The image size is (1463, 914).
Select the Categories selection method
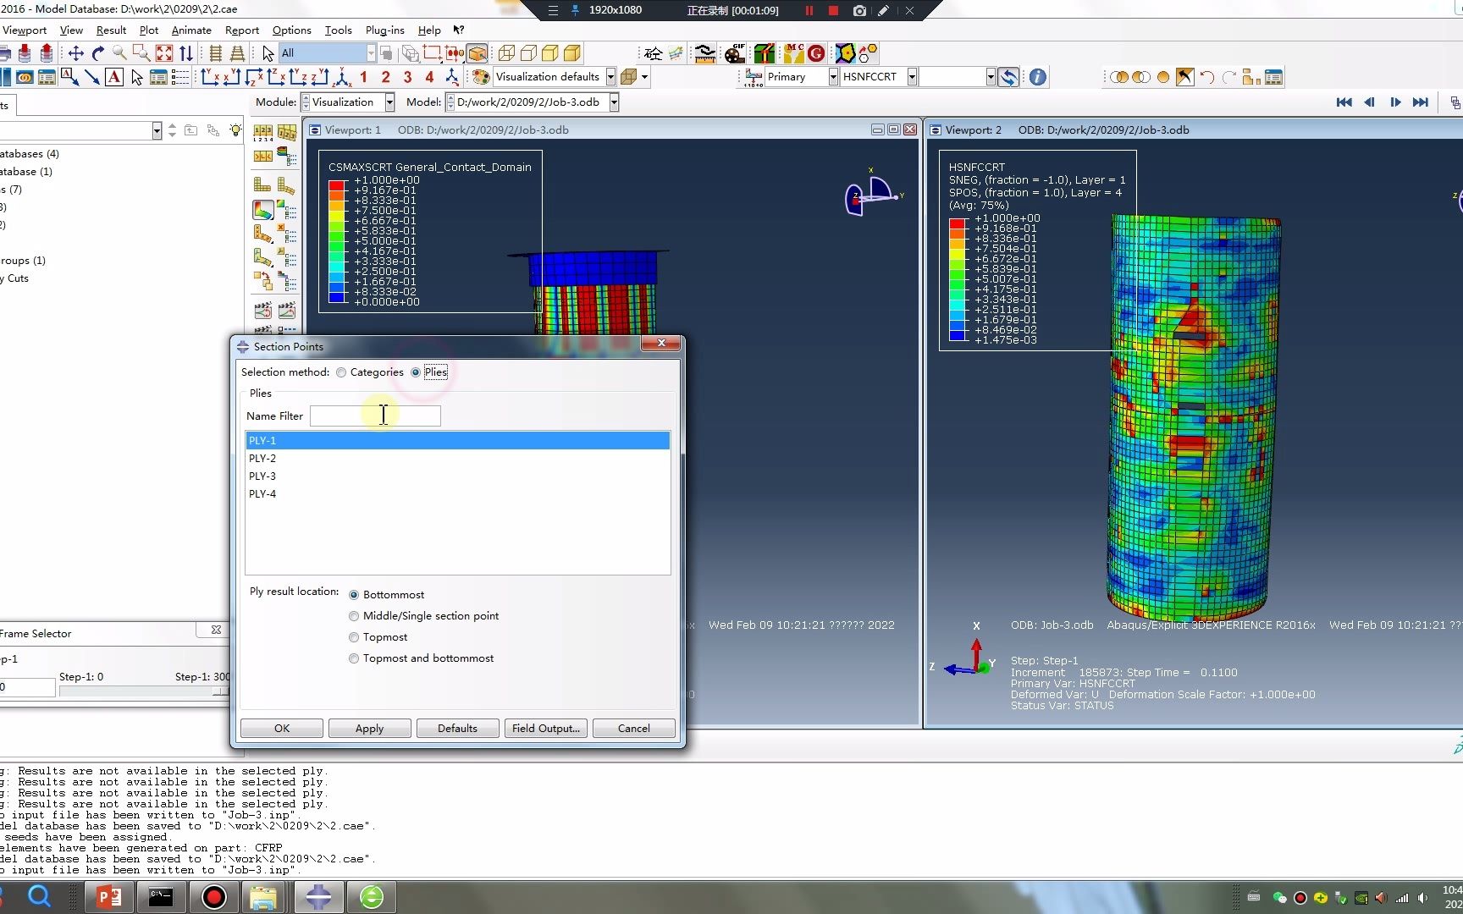tap(341, 372)
